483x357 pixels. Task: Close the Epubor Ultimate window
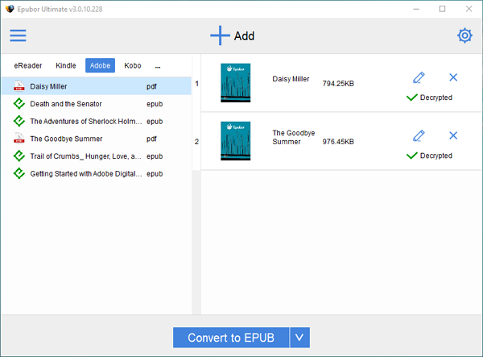[469, 9]
